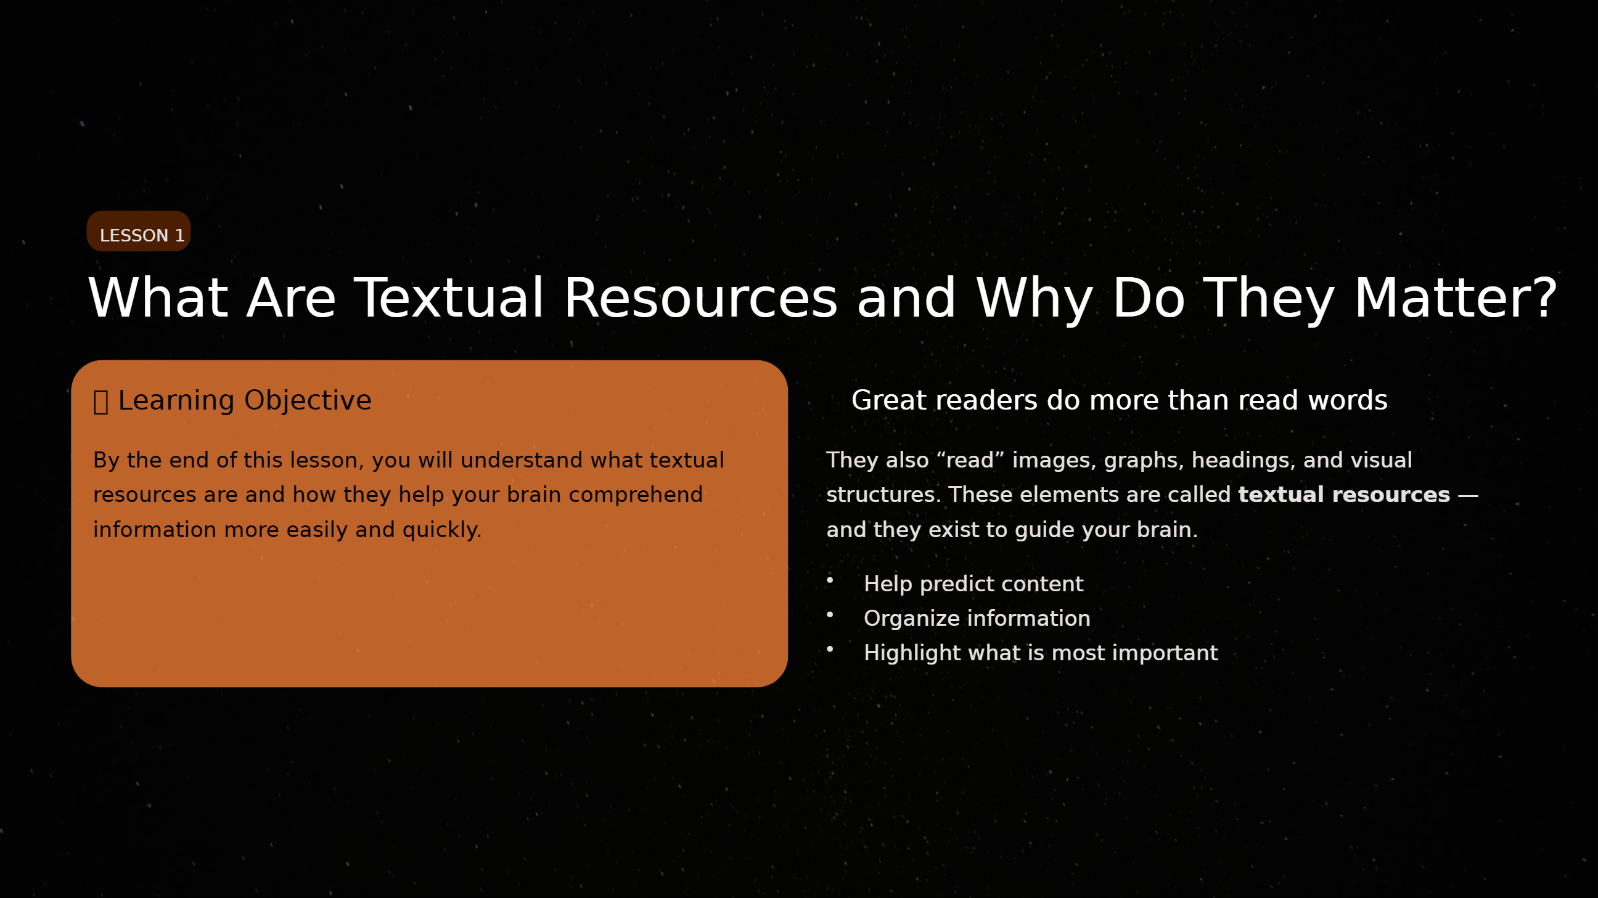Click the slide title 'What Are Textual Resources and Why Do They Matter?'
The height and width of the screenshot is (898, 1598).
822,299
